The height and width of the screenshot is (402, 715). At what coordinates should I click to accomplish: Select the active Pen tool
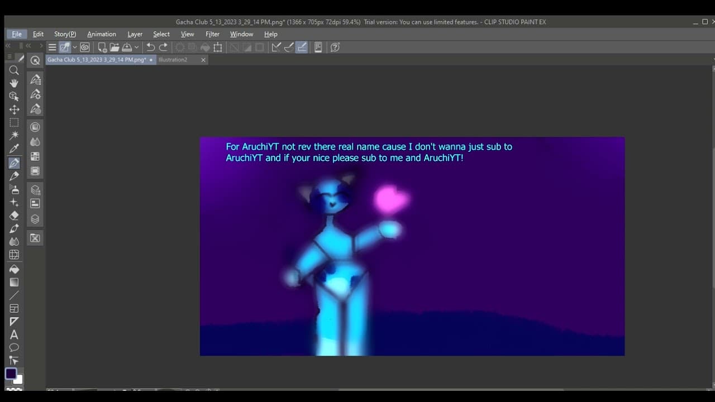coord(14,163)
